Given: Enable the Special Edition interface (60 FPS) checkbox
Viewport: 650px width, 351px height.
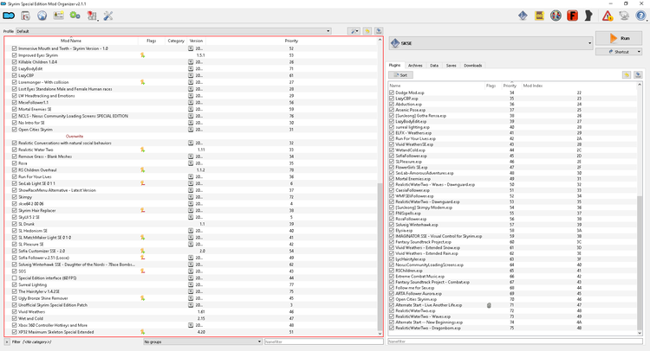Looking at the screenshot, I should click(x=15, y=278).
